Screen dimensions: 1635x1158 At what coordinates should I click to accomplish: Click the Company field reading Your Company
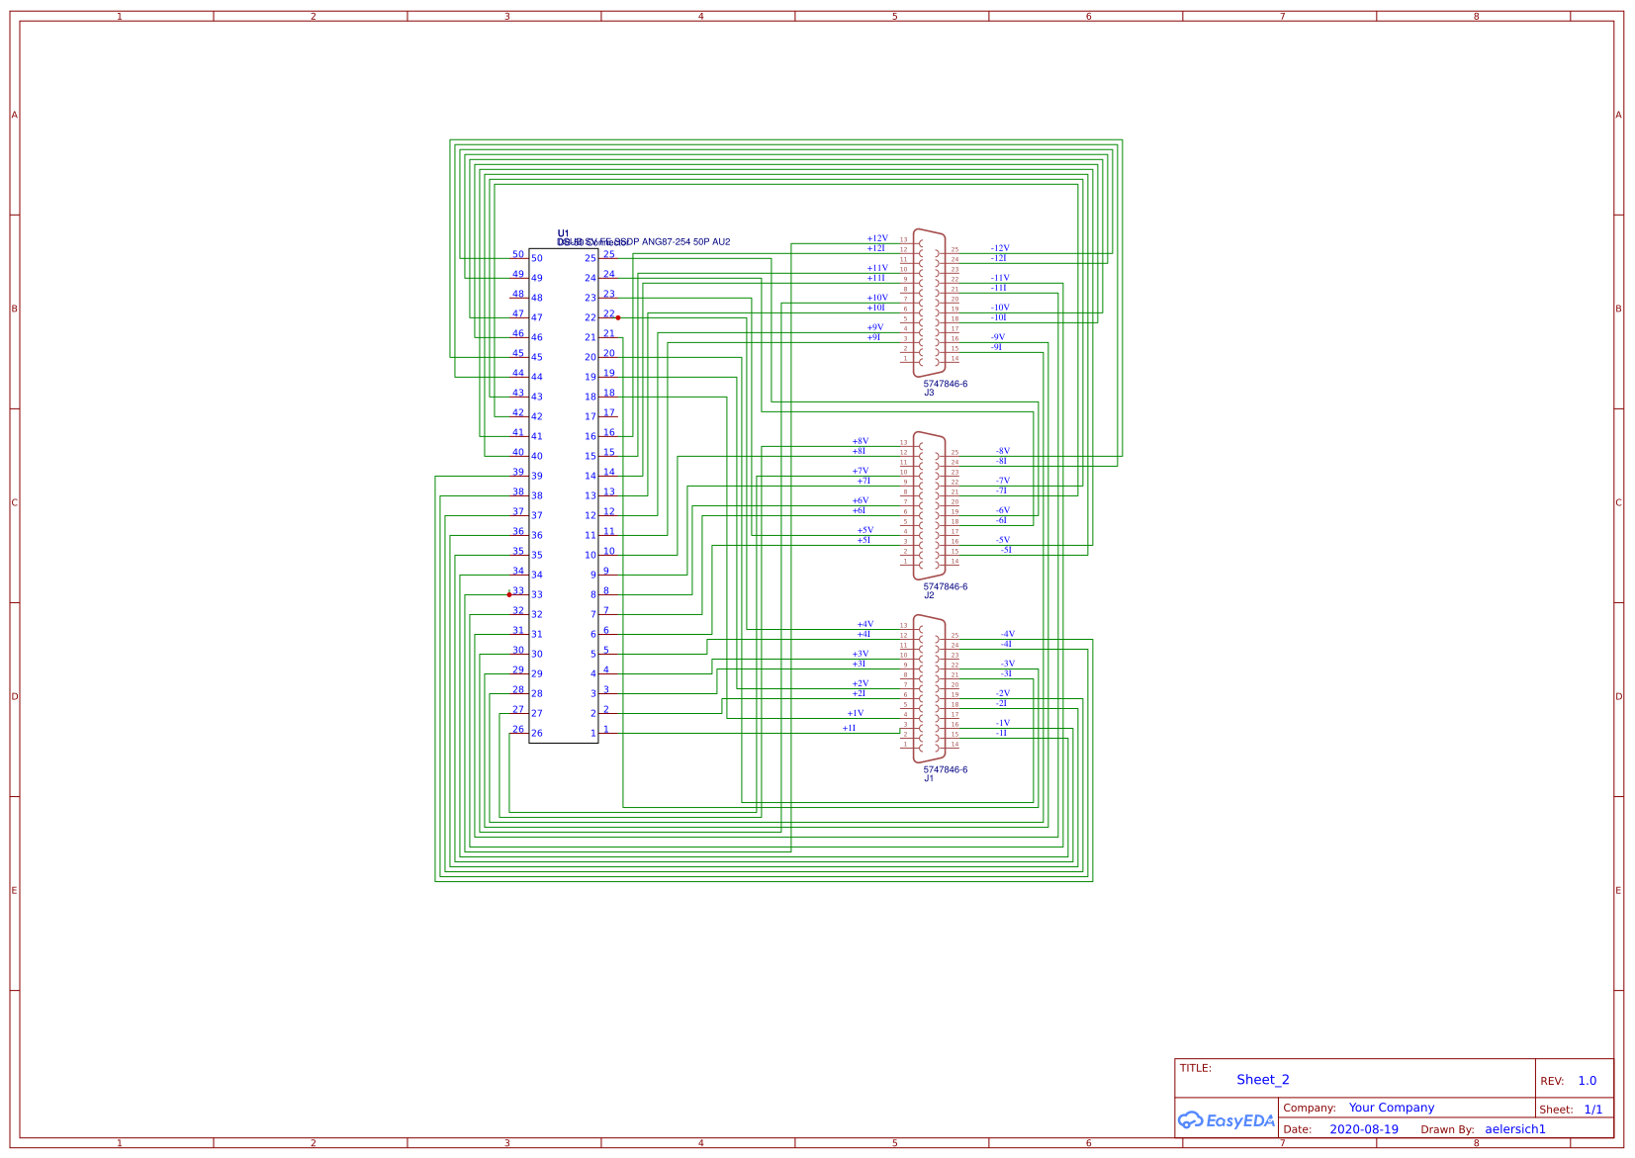tap(1391, 1108)
